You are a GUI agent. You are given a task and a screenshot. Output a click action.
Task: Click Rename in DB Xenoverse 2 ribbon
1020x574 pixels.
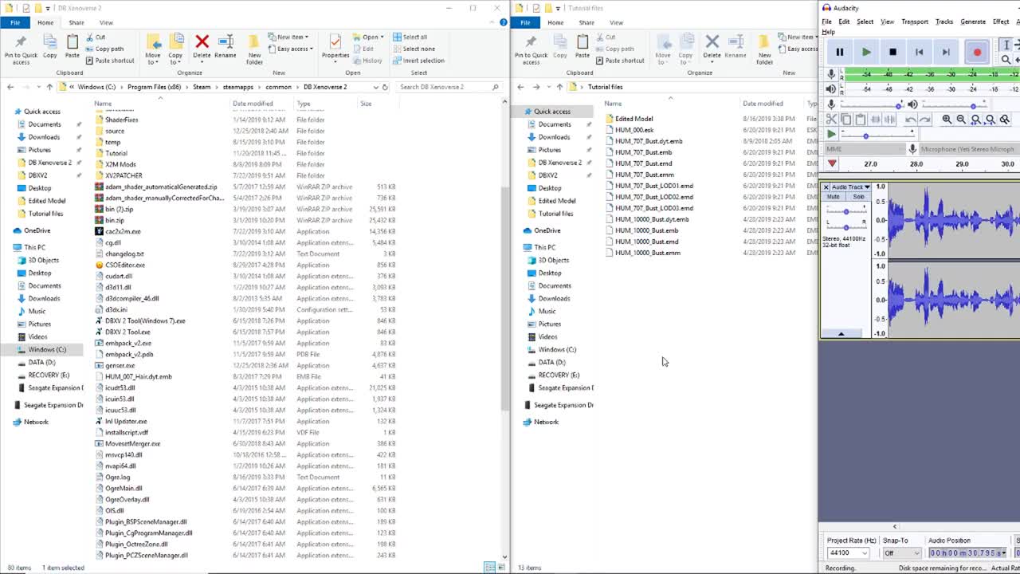pyautogui.click(x=226, y=47)
